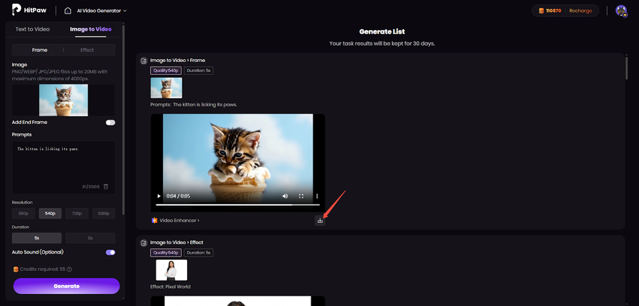The width and height of the screenshot is (639, 306).
Task: Click the Generate button
Action: [x=67, y=286]
